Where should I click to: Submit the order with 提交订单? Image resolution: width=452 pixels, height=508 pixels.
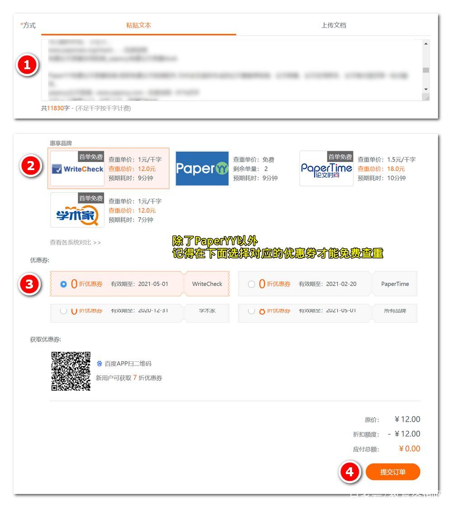pyautogui.click(x=393, y=472)
